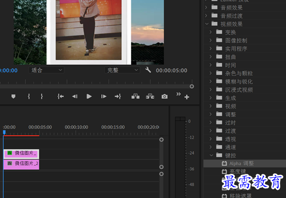This screenshot has width=286, height=198.
Task: Select the 模糊与锐化 folder row
Action: [x=245, y=81]
